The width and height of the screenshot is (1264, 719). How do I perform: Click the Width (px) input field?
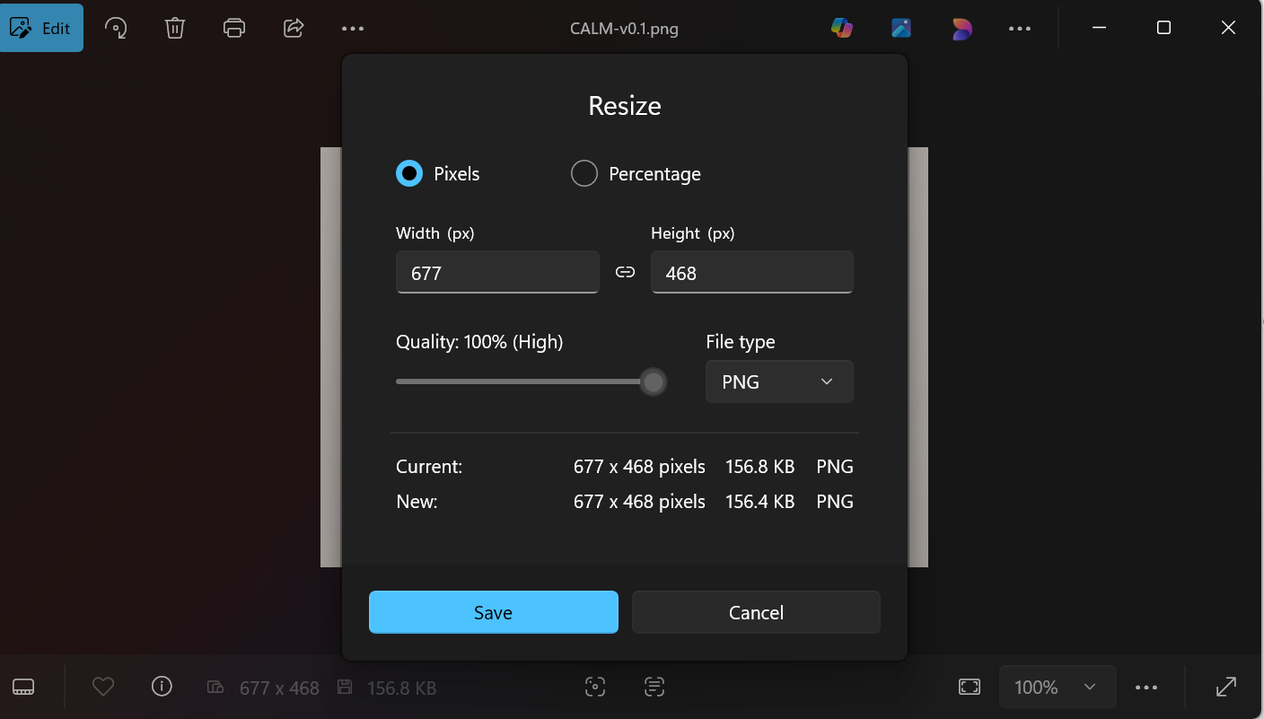(497, 272)
